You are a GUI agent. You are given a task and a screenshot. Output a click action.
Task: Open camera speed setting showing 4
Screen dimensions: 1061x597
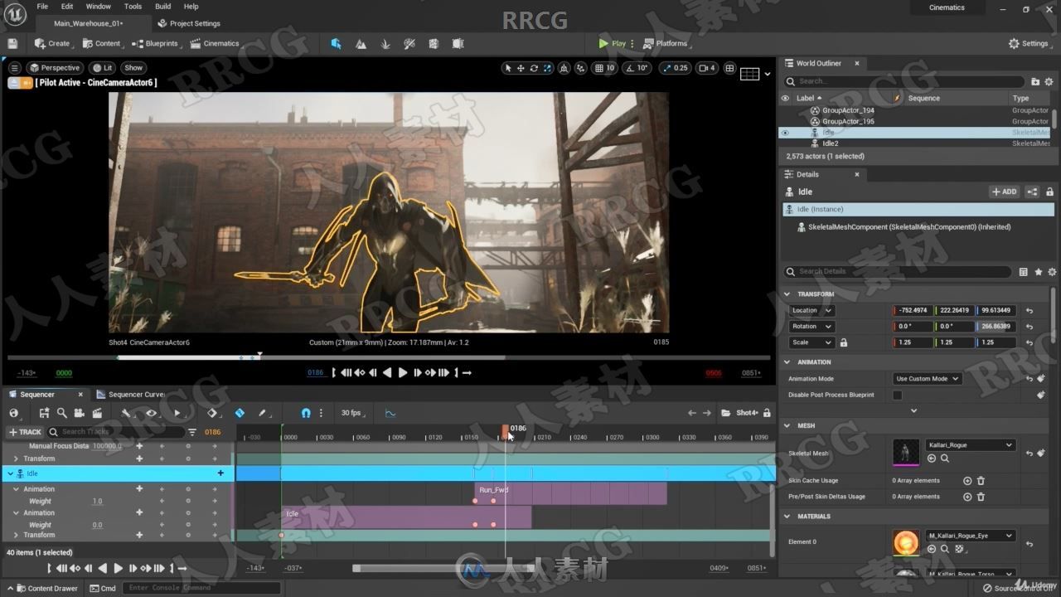click(706, 68)
